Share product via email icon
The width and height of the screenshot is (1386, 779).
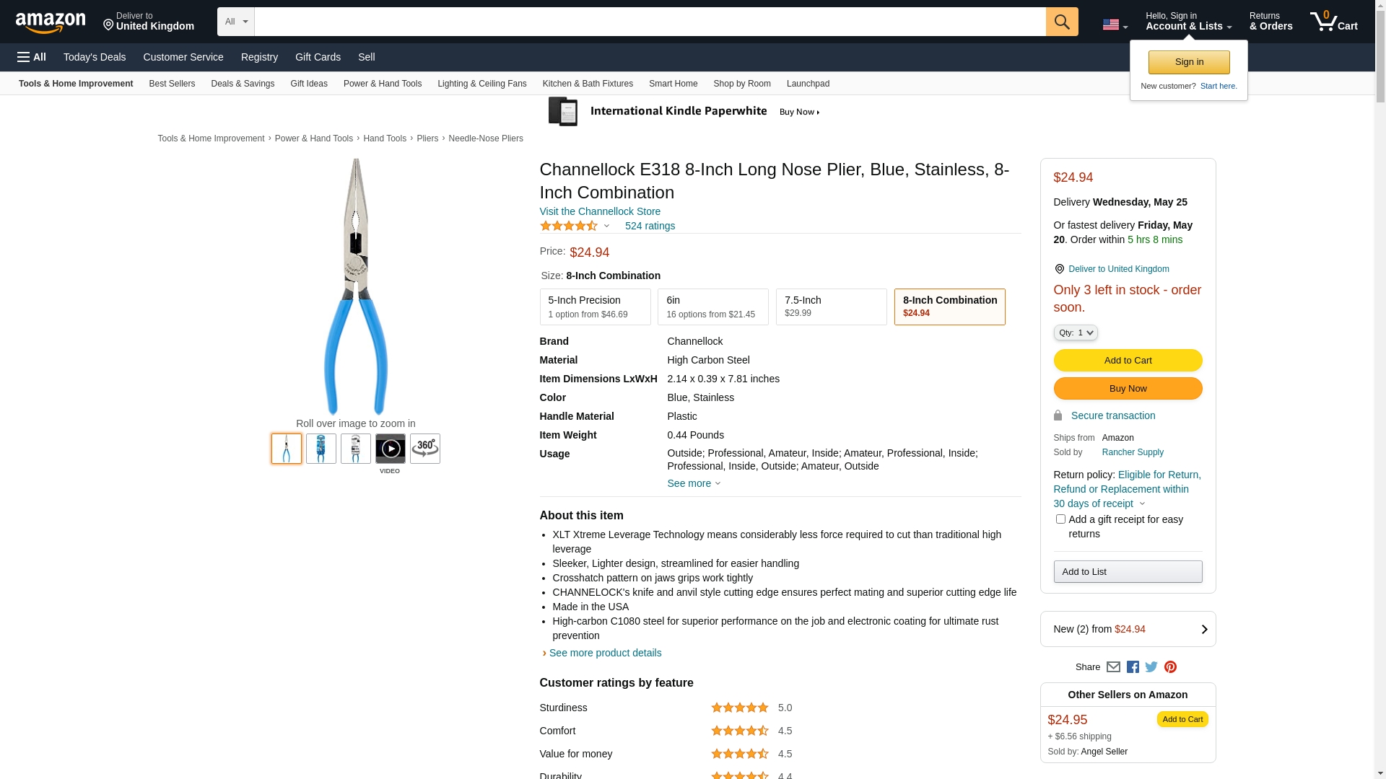(x=1113, y=667)
